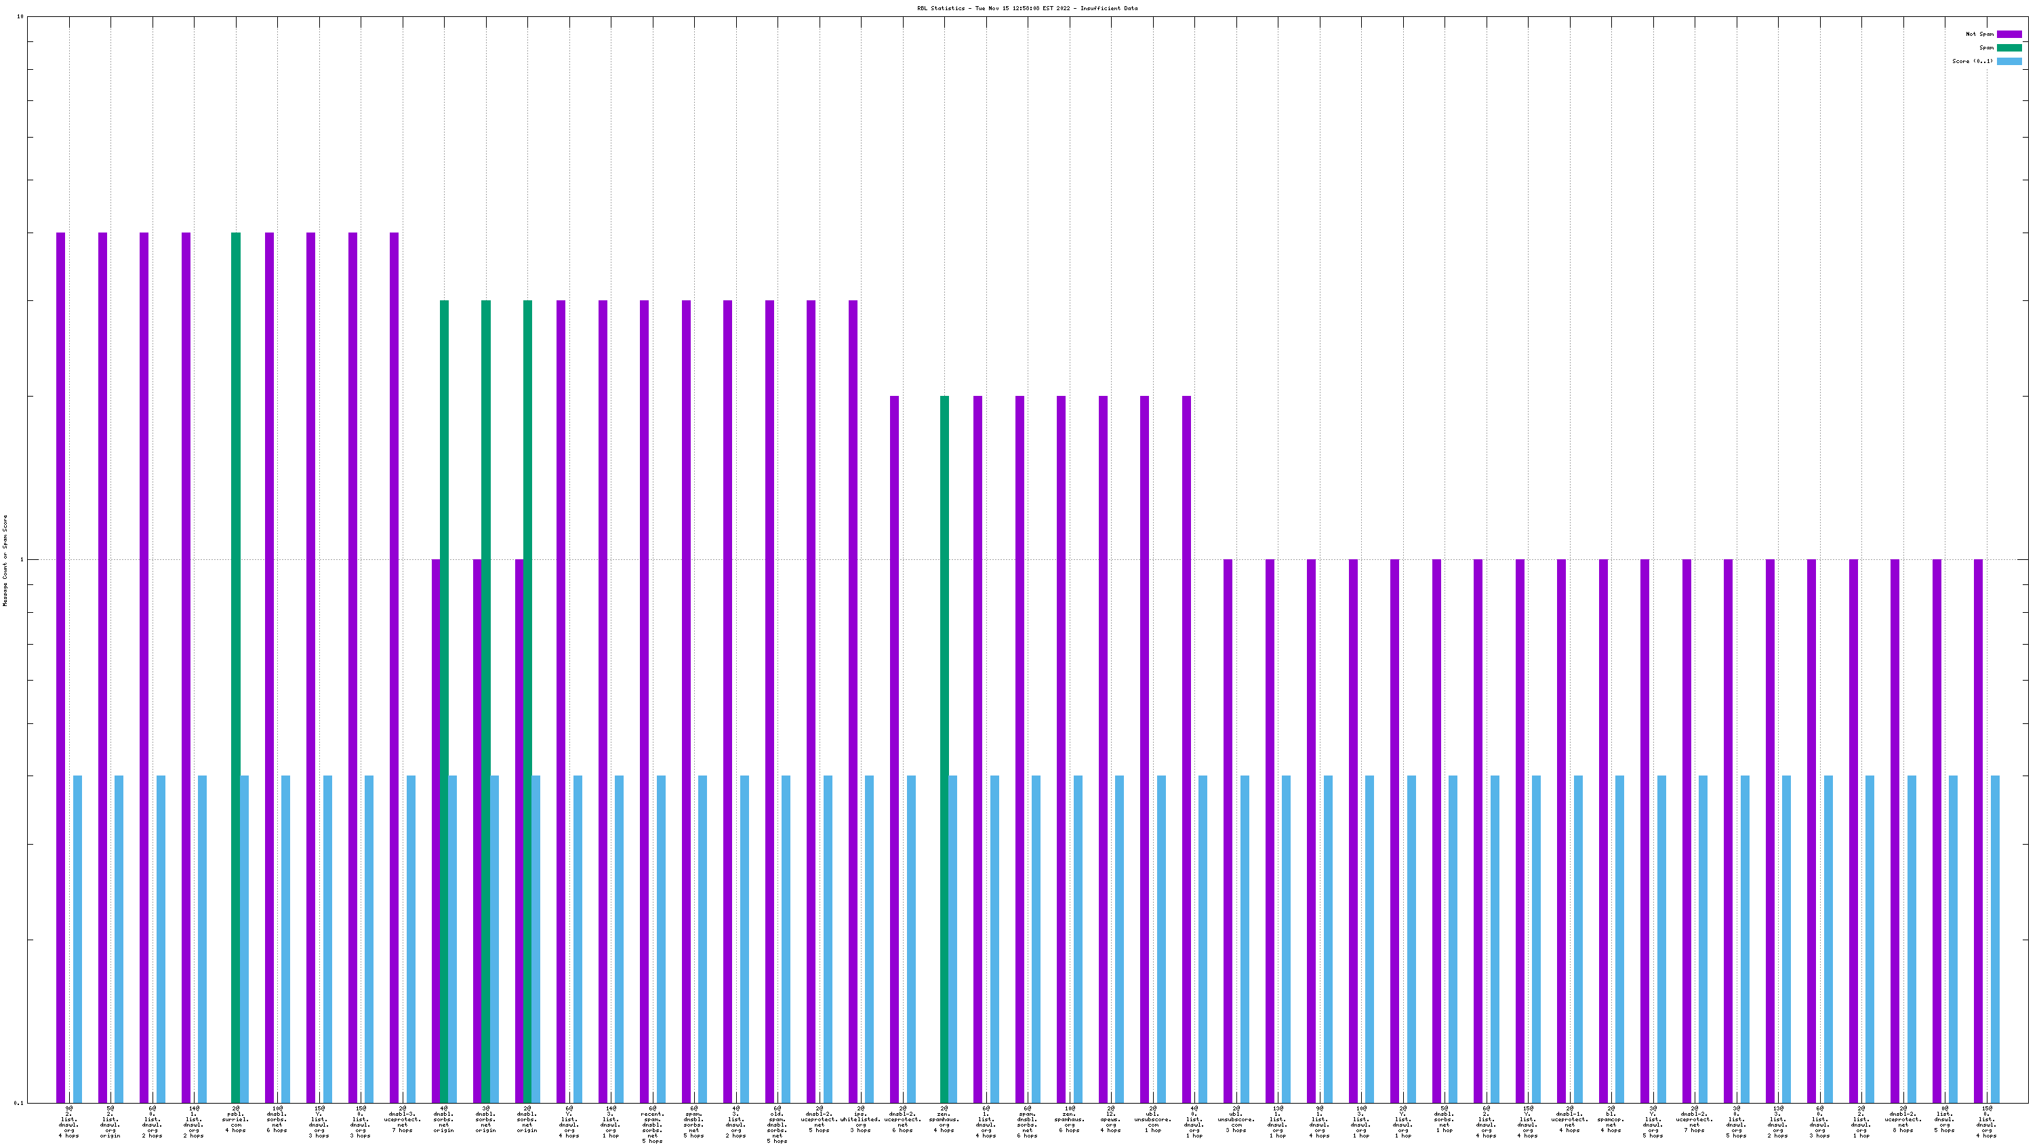
Task: Click the y-axis tick label 1
Action: tap(22, 560)
